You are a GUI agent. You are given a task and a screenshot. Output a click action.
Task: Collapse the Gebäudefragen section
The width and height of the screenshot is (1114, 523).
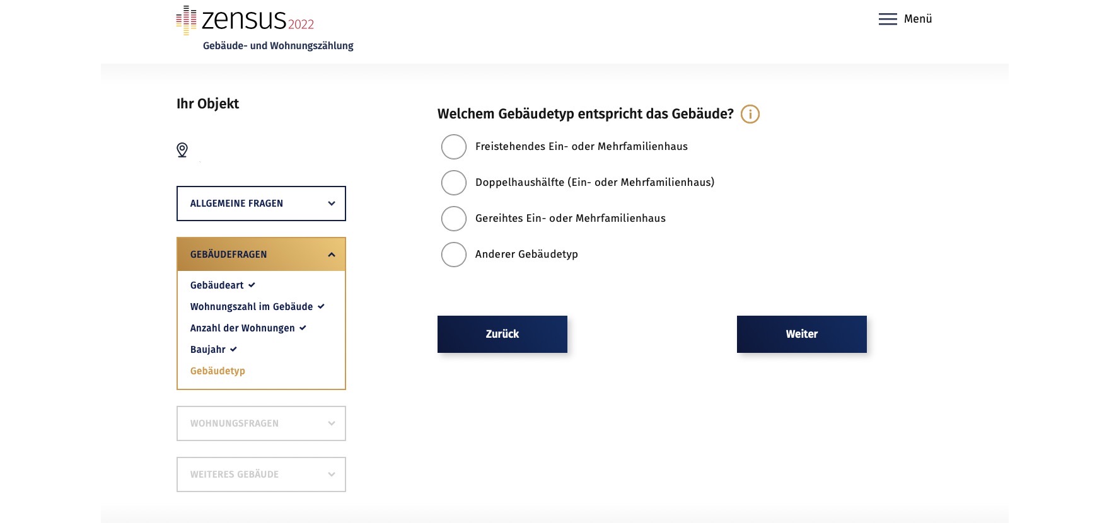click(261, 255)
